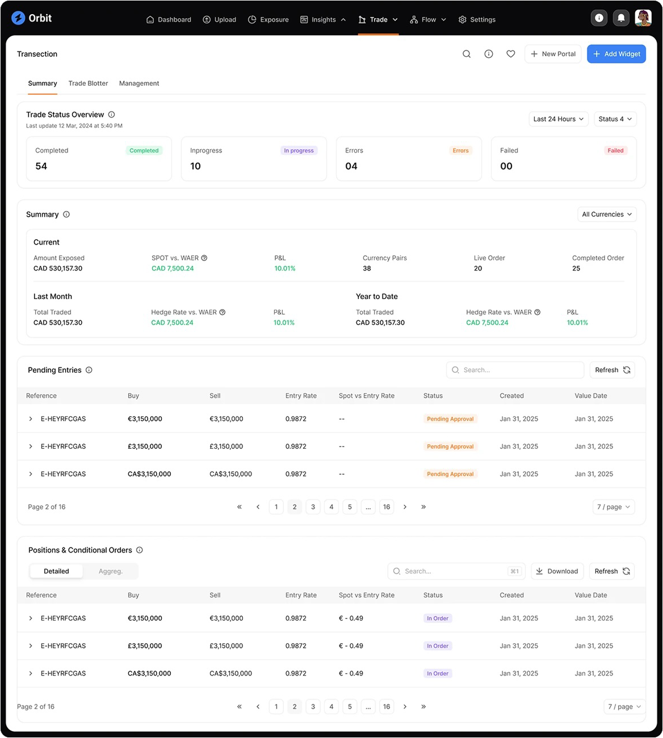
Task: Switch to the Aggreg. view toggle
Action: tap(111, 571)
